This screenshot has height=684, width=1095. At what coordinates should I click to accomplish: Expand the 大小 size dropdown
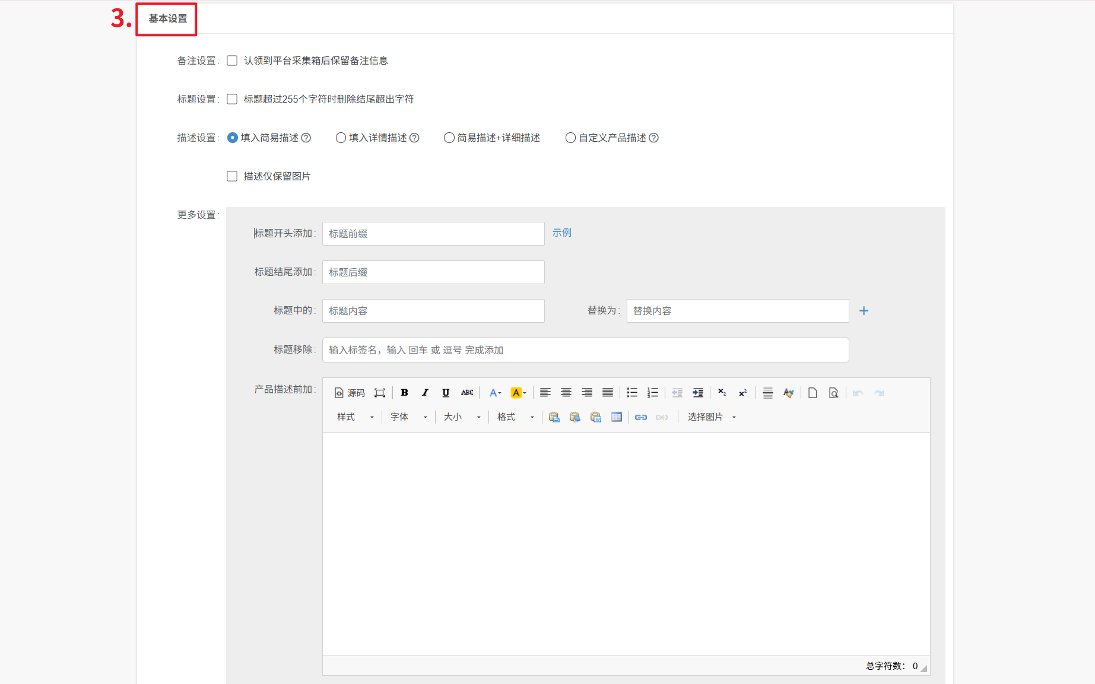tap(462, 417)
